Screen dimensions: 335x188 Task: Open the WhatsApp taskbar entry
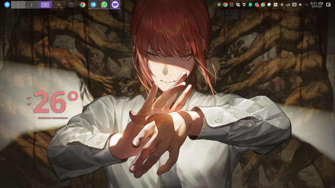click(104, 5)
